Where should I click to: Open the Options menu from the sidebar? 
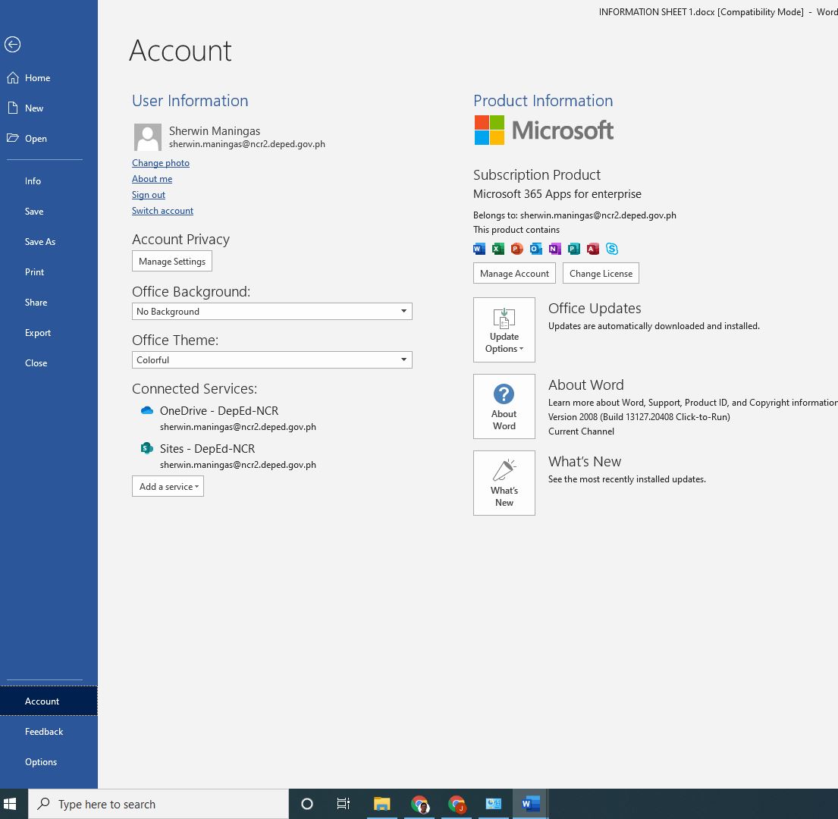coord(41,761)
